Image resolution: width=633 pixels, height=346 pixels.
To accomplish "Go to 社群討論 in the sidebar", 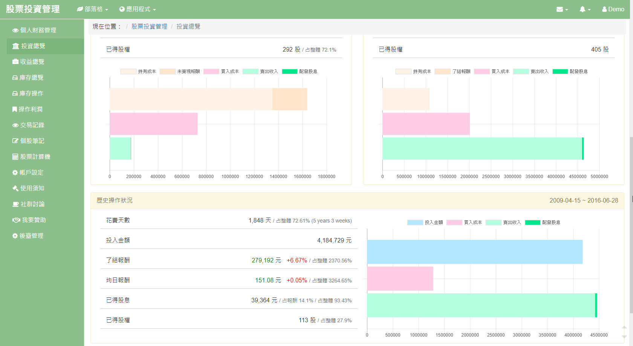I will [x=32, y=204].
